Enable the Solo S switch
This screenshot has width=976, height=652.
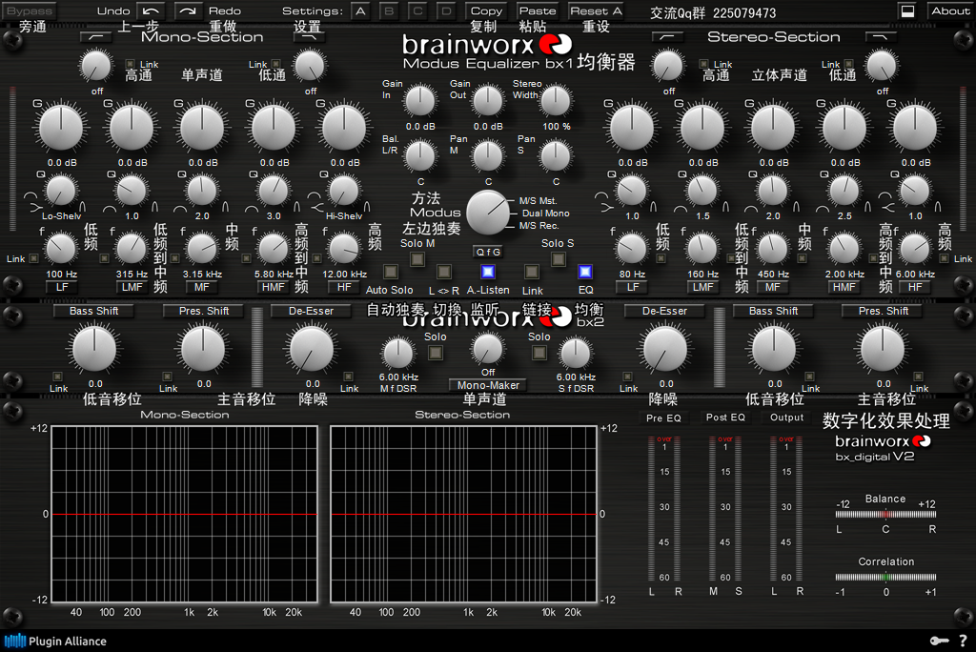click(559, 258)
